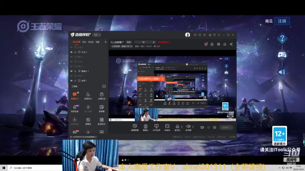Screen dimensions: 305x171
Task: Toggle lock on the 全屏 1 layer
Action: tap(75, 81)
